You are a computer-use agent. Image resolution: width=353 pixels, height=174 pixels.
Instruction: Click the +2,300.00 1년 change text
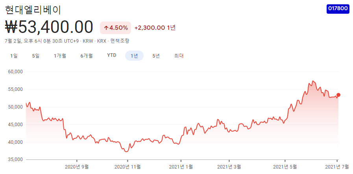pyautogui.click(x=155, y=28)
